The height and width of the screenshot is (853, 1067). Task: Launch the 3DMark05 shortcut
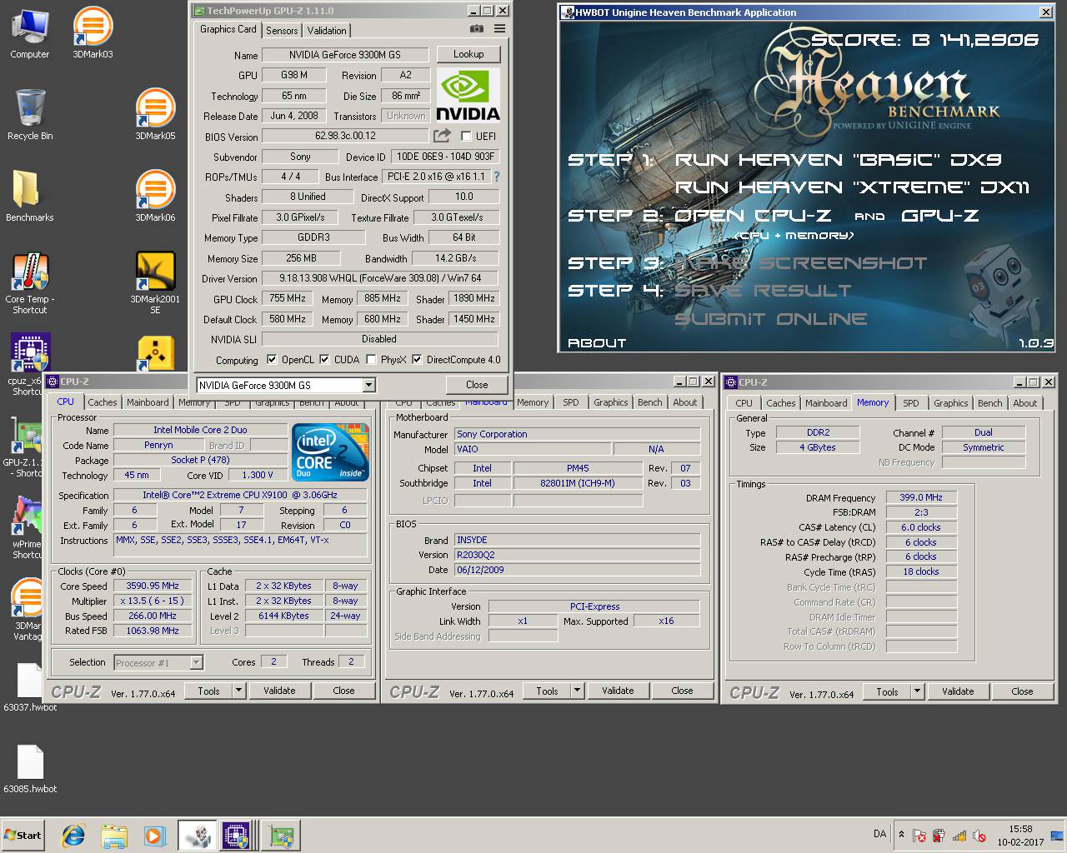[x=155, y=114]
